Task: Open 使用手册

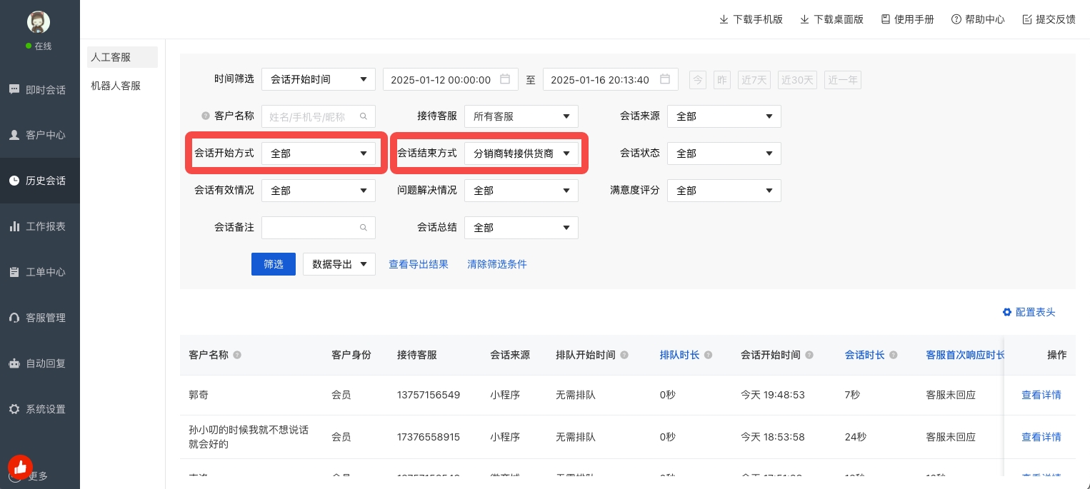Action: coord(907,19)
